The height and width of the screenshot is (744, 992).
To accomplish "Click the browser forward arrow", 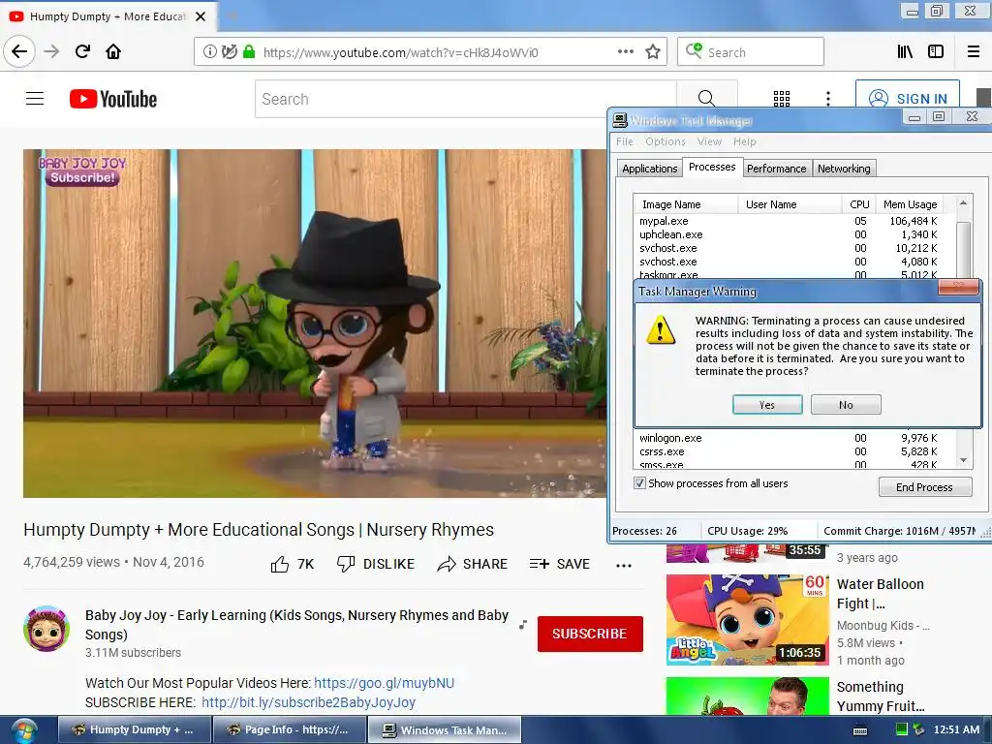I will pos(51,51).
